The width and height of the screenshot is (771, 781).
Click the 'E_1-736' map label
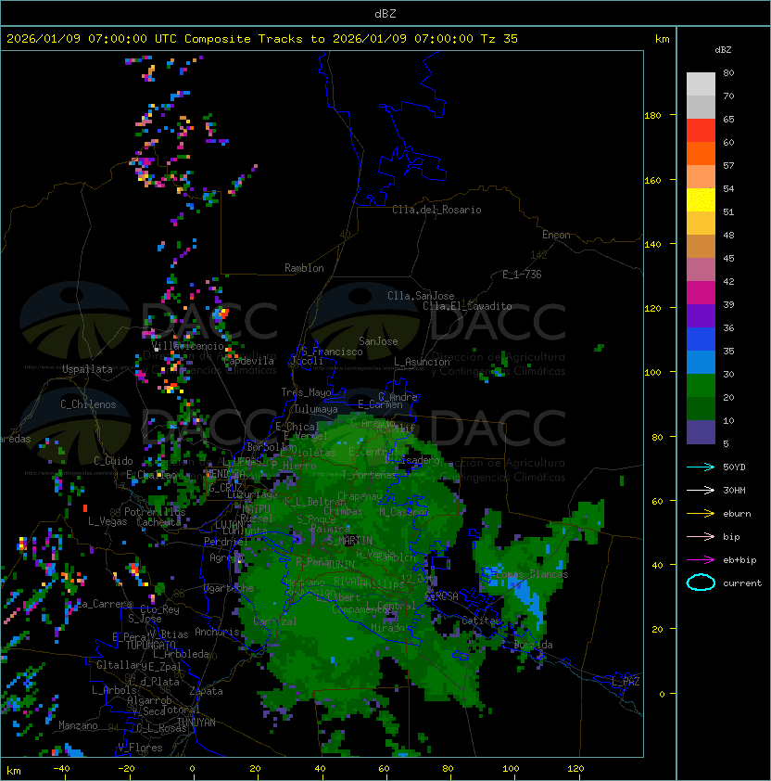pyautogui.click(x=522, y=275)
